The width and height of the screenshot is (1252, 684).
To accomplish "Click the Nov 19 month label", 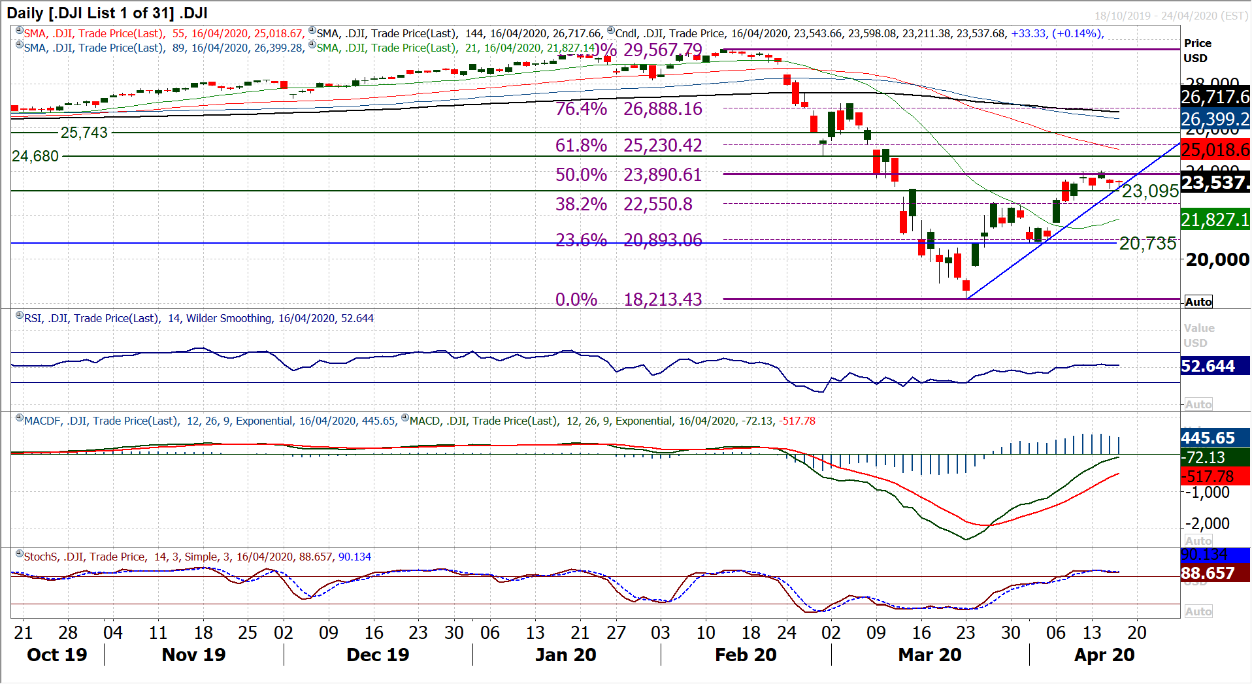I will pyautogui.click(x=193, y=655).
